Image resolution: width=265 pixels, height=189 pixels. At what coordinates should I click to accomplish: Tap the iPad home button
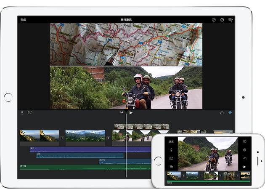(8, 98)
